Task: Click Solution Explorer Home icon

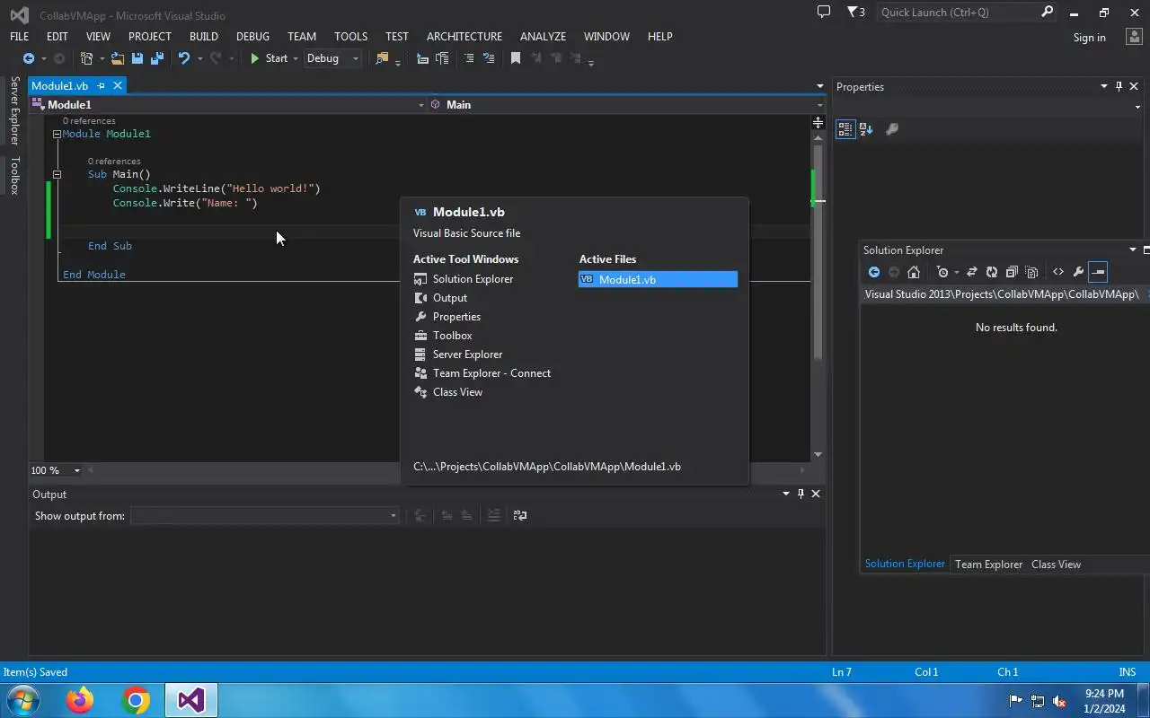Action: [x=914, y=272]
